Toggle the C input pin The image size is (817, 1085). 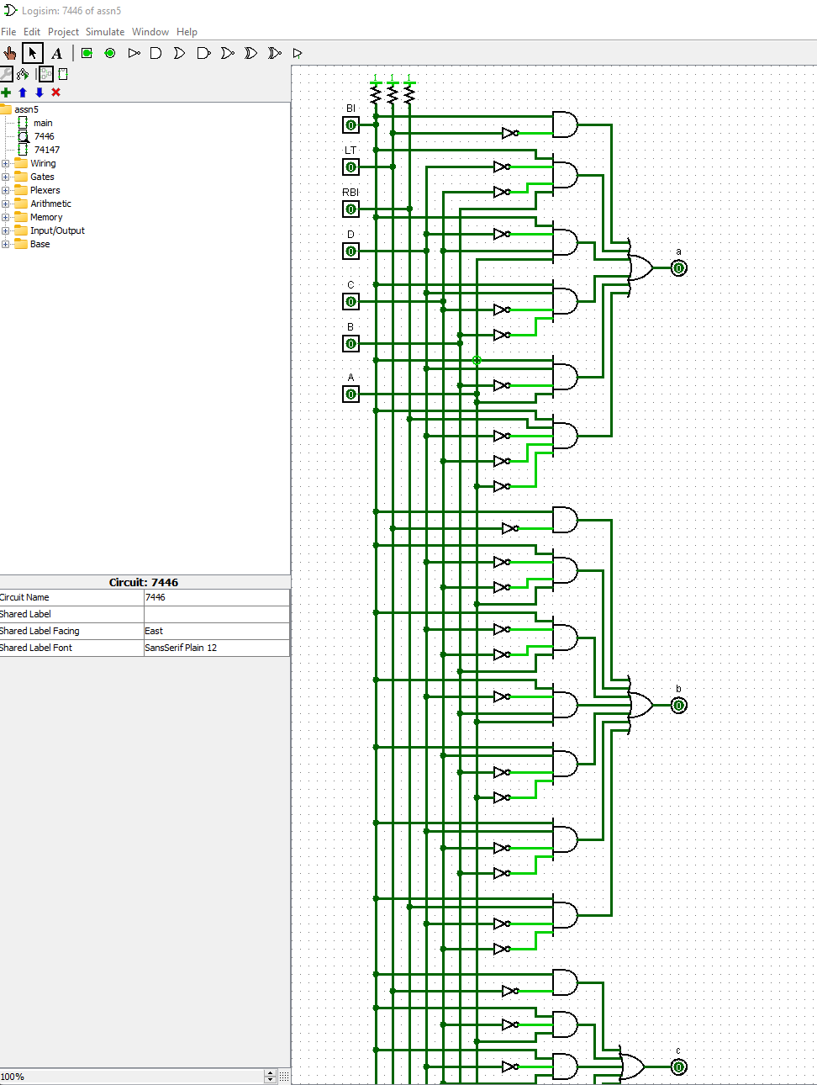point(351,302)
